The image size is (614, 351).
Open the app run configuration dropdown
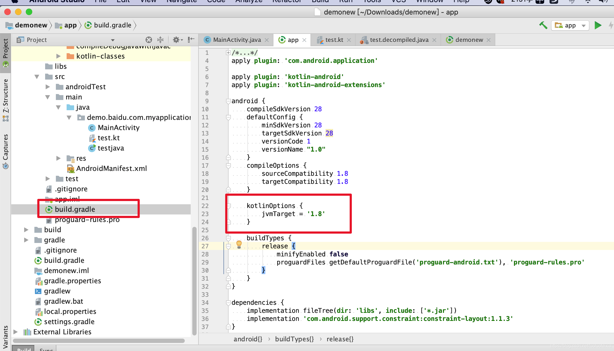point(570,25)
